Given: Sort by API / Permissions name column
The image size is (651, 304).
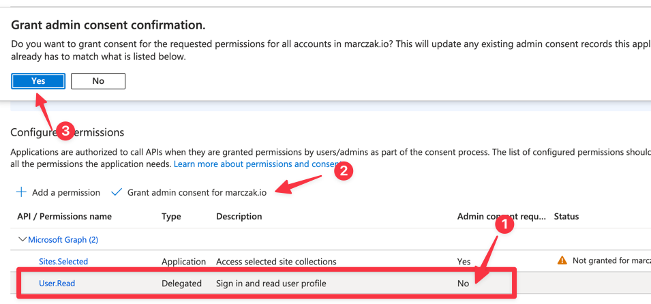Looking at the screenshot, I should click(x=64, y=216).
